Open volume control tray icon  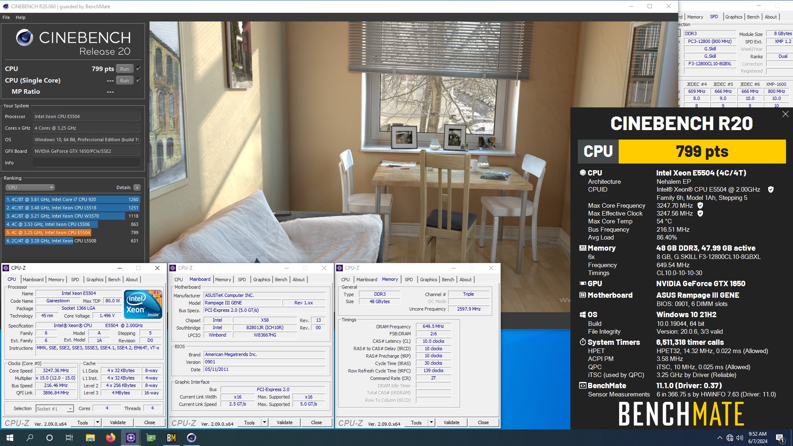[x=740, y=438]
